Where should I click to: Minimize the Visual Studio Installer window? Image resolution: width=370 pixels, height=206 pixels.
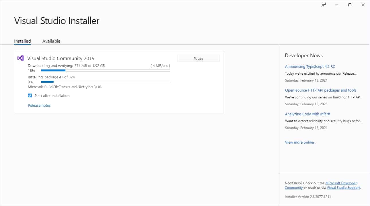pyautogui.click(x=337, y=5)
